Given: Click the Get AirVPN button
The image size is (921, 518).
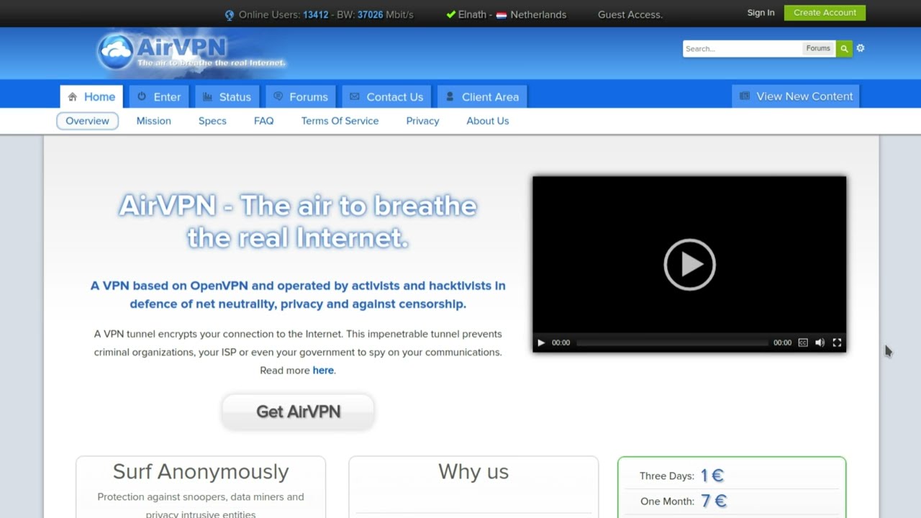Looking at the screenshot, I should [x=298, y=412].
